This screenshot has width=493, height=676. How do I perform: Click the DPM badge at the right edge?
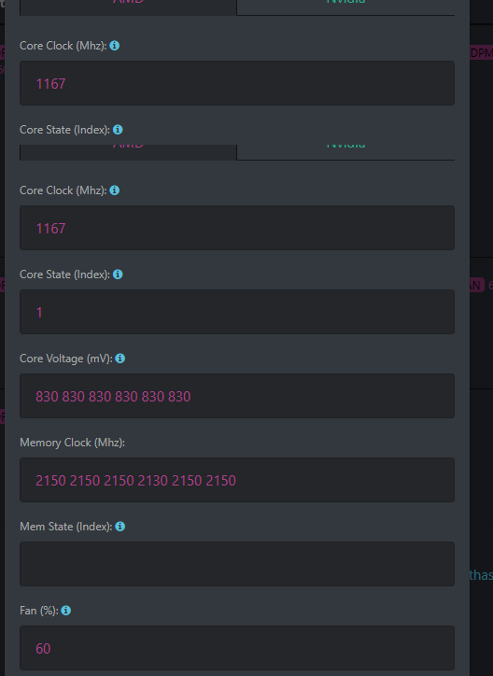[481, 52]
